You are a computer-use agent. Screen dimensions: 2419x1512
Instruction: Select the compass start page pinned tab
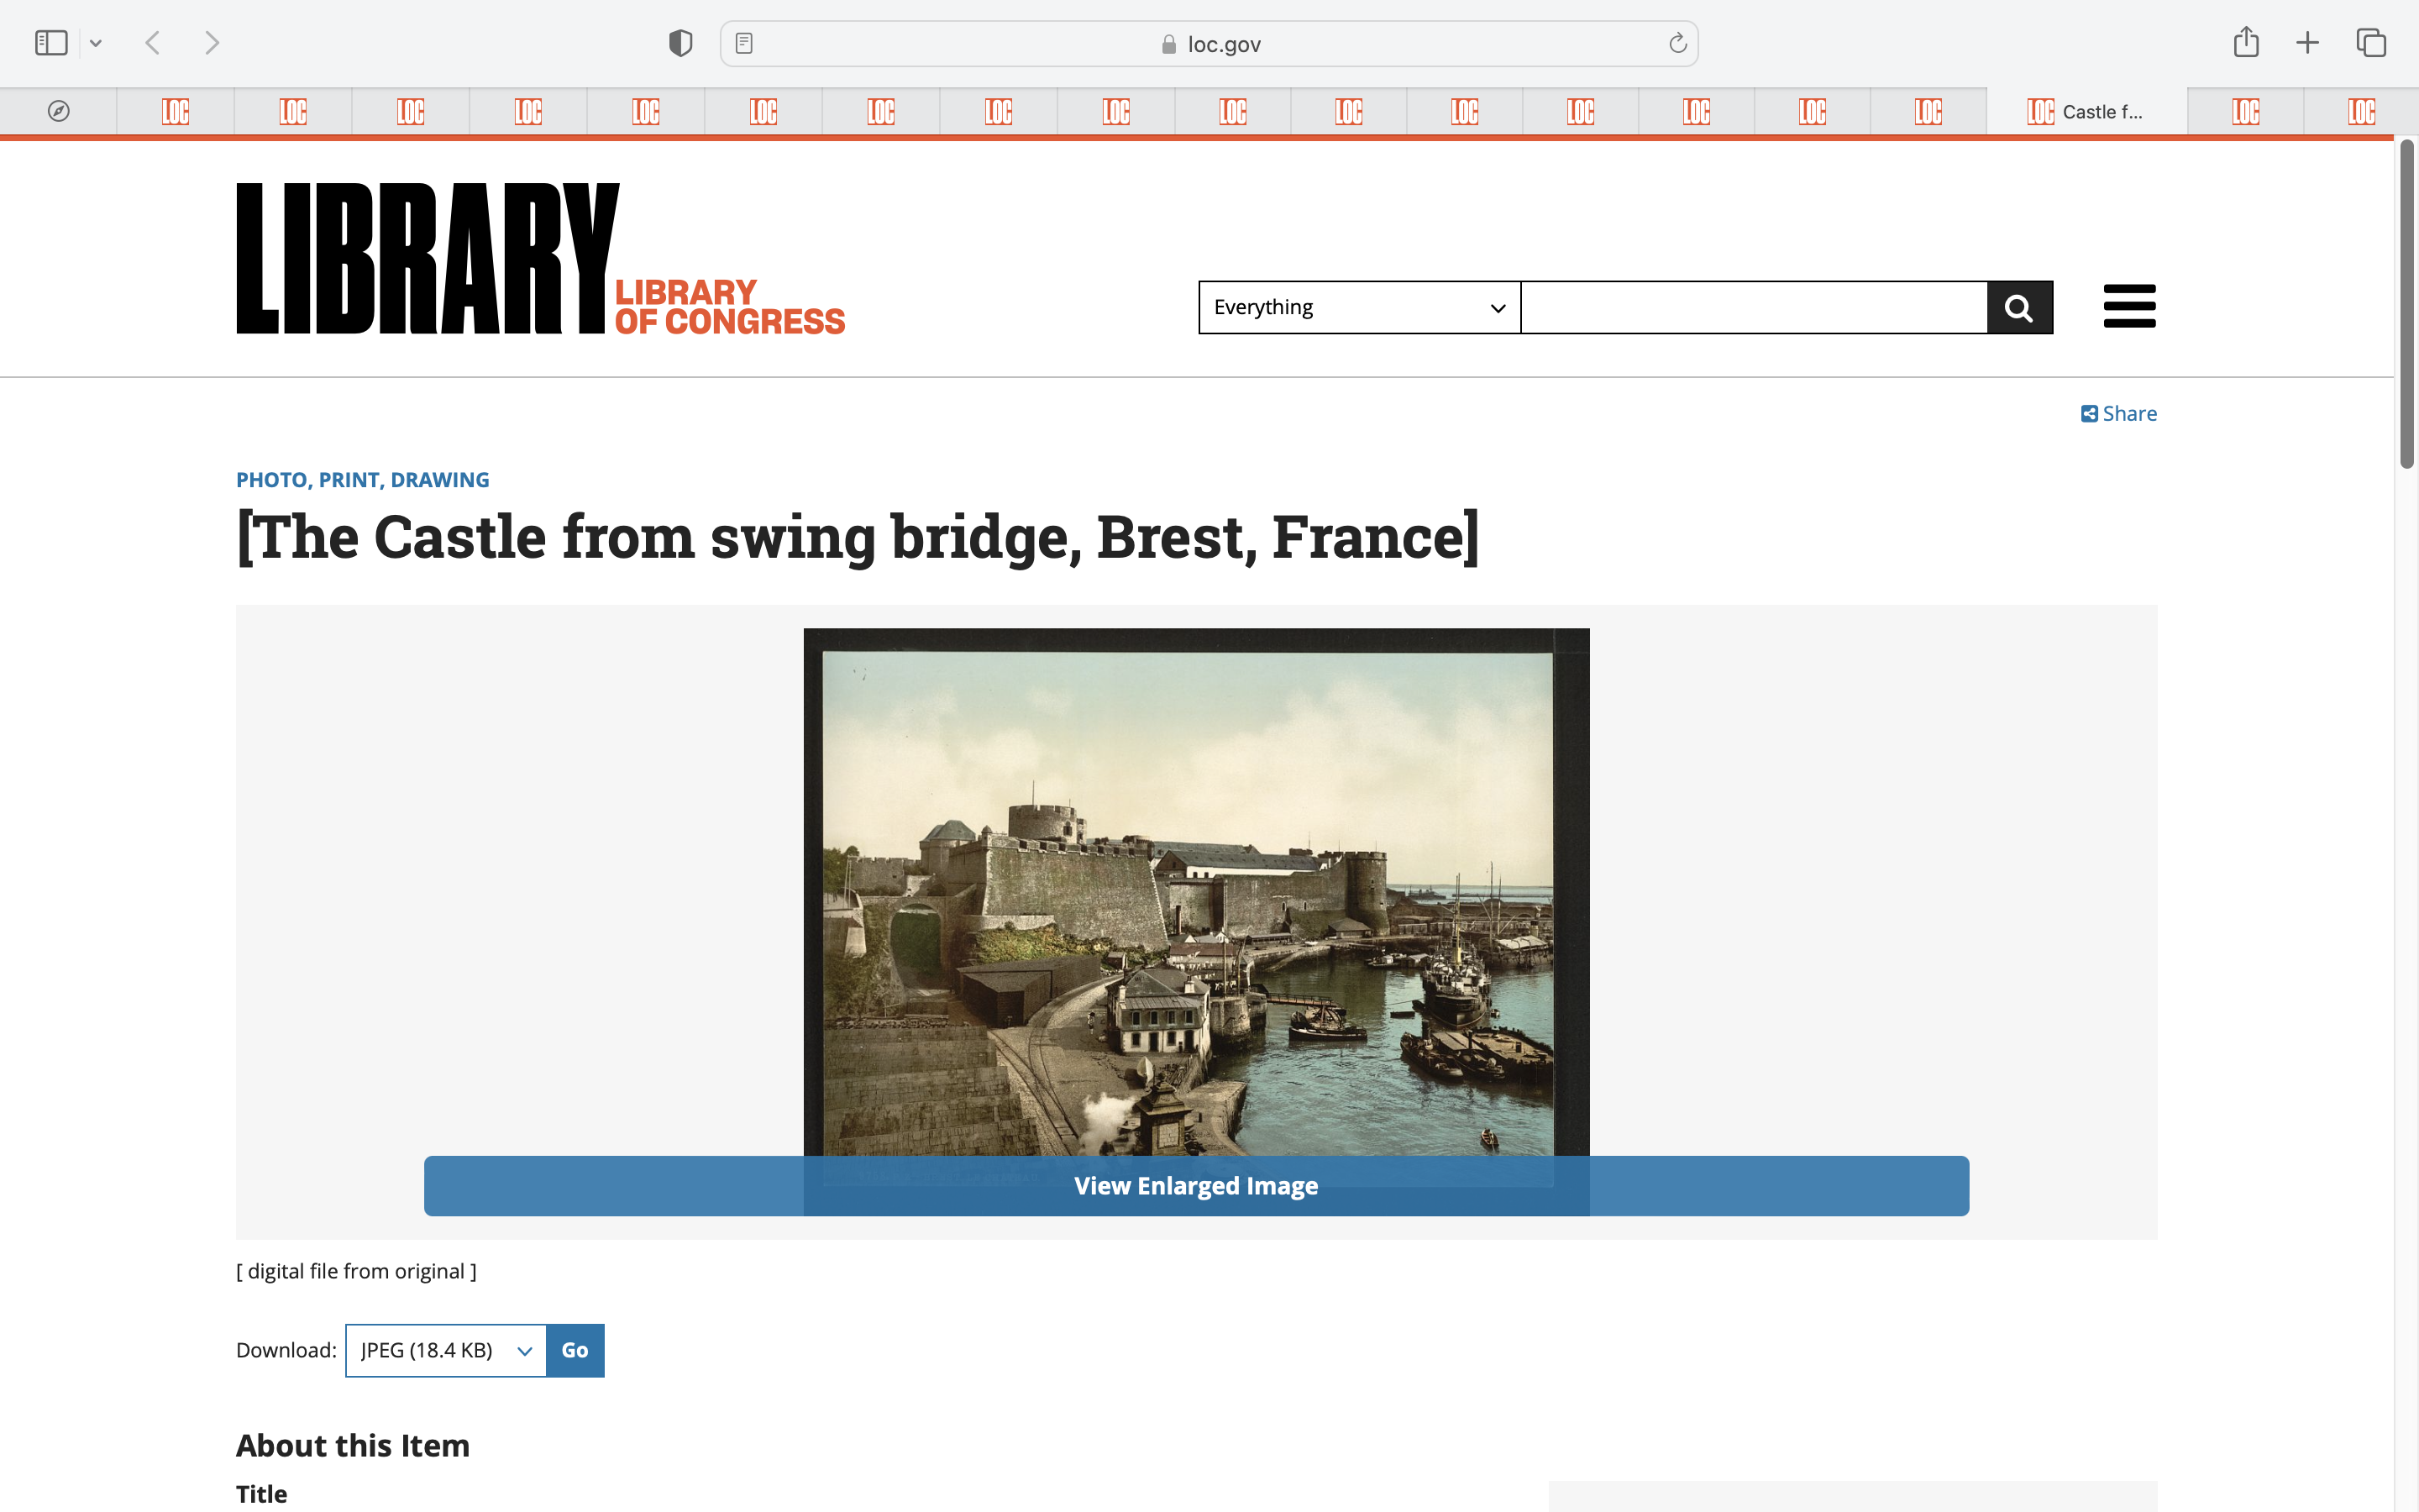pos(59,112)
